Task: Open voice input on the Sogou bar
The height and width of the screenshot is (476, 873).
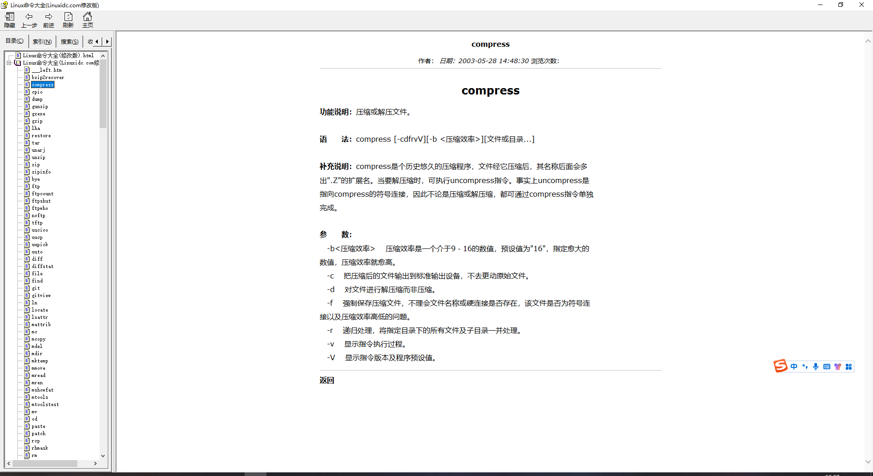Action: [815, 367]
